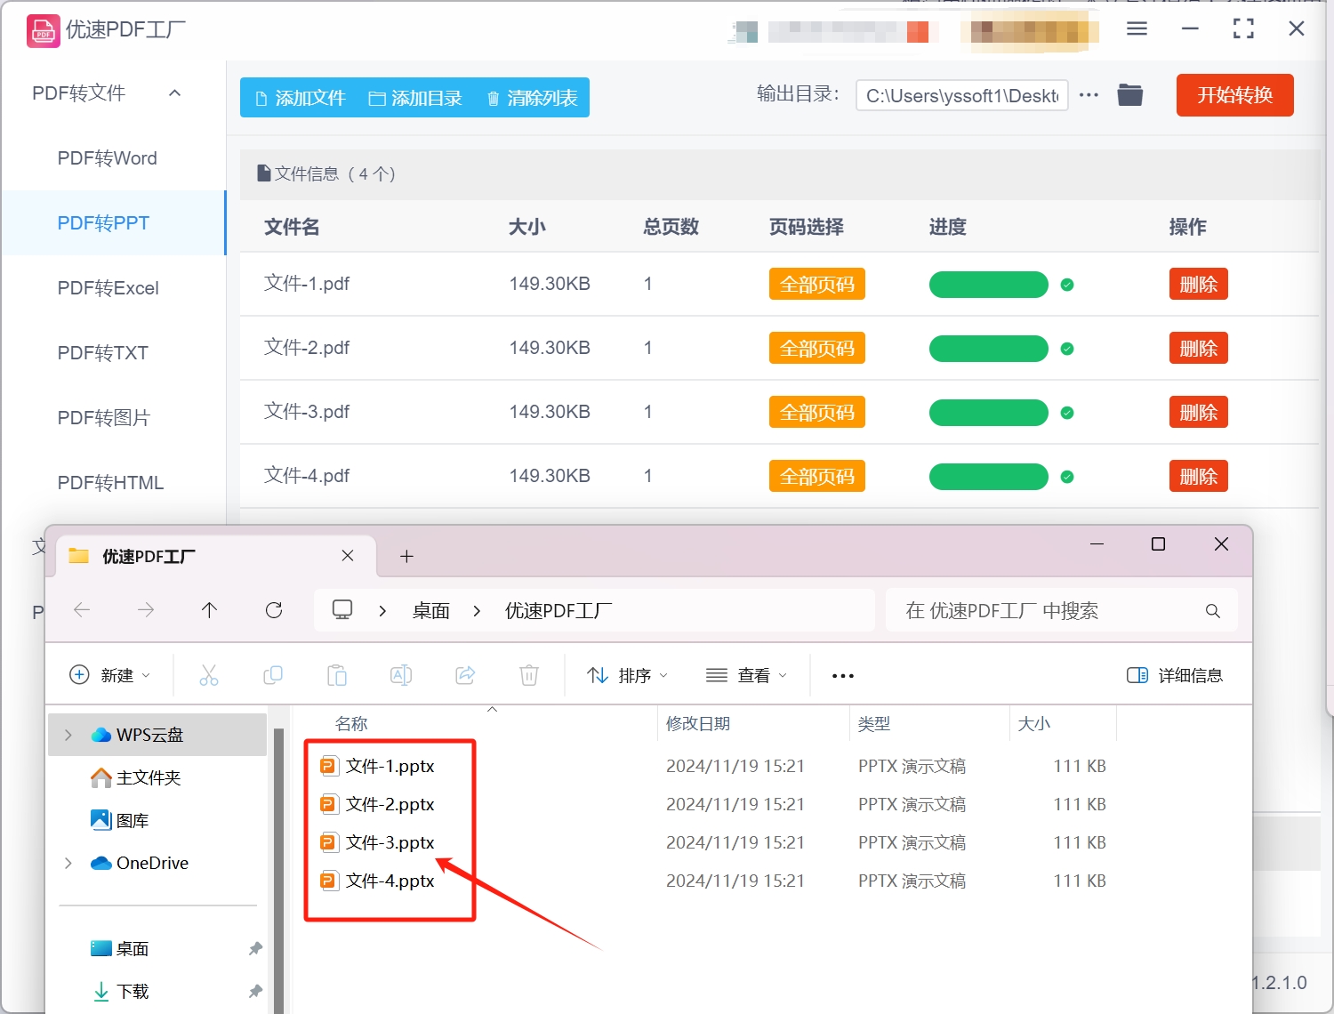The height and width of the screenshot is (1014, 1334).
Task: Collapse the PDF转文件 sidebar section
Action: point(175,93)
